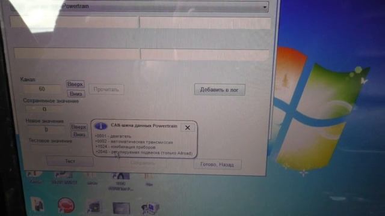Viewport: 385px width, 216px height.
Task: Close the CAN-шина данных Powertrain tooltip
Action: pos(188,128)
